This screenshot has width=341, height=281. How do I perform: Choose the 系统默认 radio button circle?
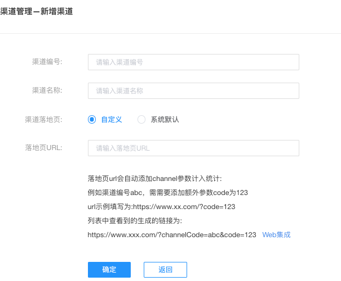click(141, 119)
